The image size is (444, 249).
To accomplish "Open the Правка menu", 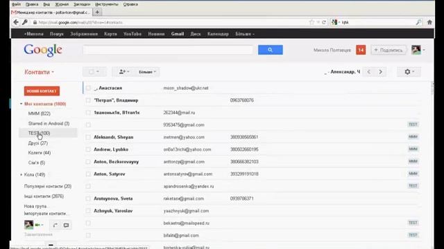I will click(32, 4).
